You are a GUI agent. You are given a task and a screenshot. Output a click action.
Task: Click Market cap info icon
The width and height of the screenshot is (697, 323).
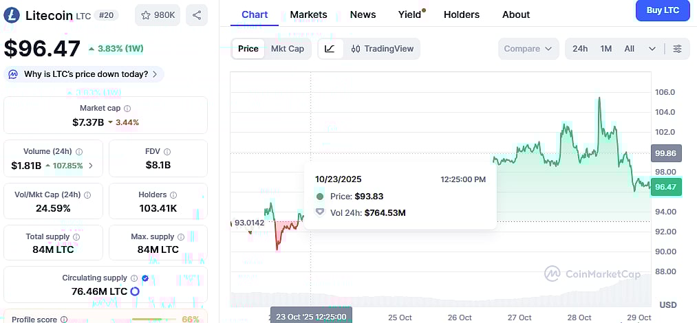tap(127, 109)
